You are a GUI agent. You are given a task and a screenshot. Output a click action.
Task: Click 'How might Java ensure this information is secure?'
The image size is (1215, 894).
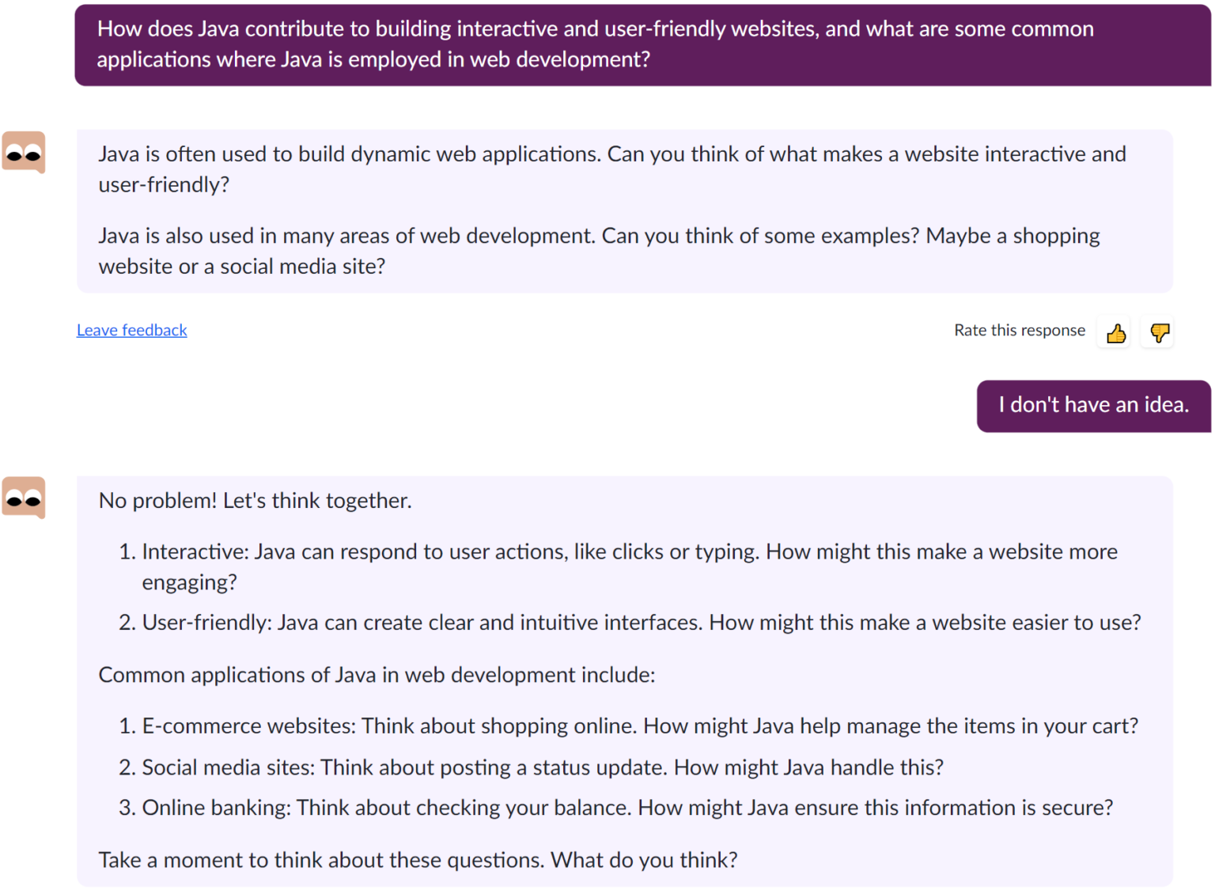pos(876,808)
